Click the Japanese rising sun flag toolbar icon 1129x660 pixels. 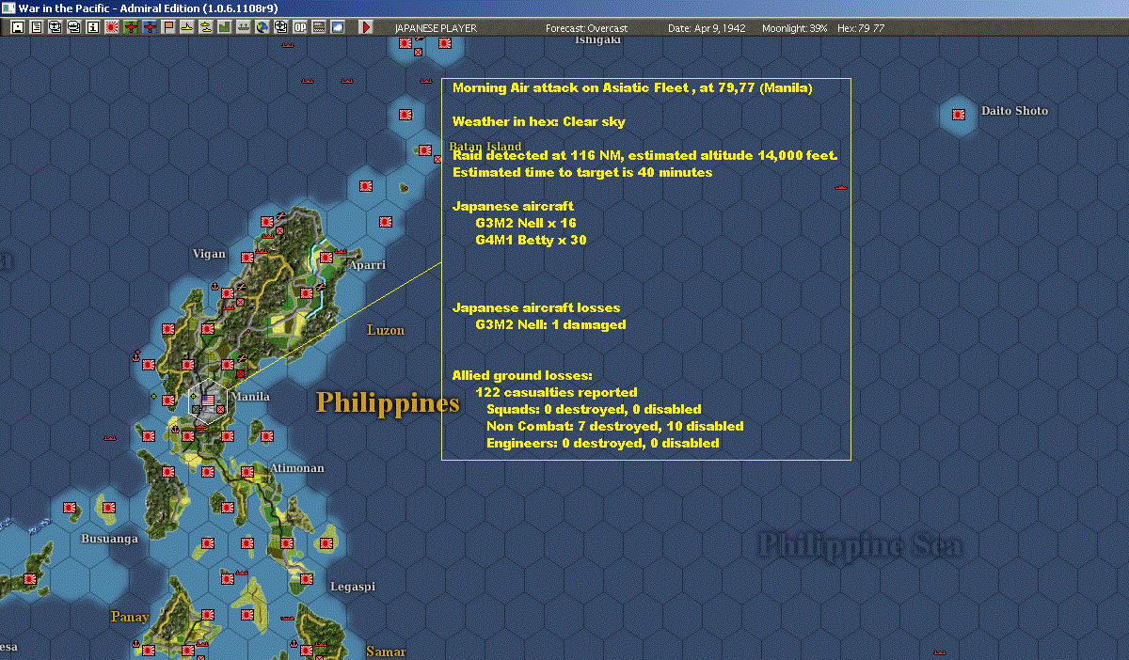tap(112, 27)
